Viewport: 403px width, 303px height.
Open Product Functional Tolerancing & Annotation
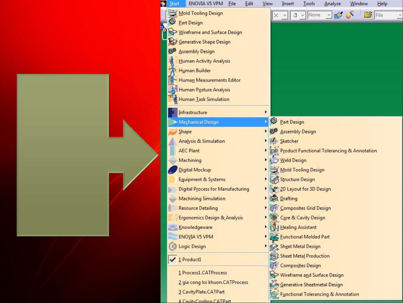click(336, 151)
